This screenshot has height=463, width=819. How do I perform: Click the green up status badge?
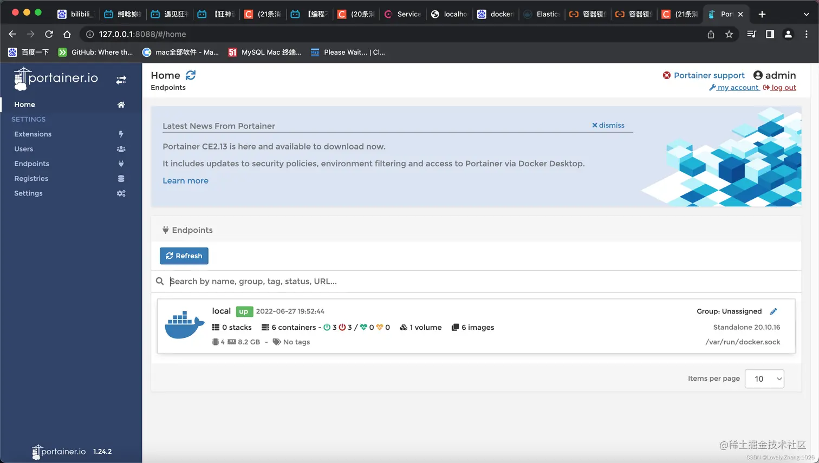pos(244,311)
